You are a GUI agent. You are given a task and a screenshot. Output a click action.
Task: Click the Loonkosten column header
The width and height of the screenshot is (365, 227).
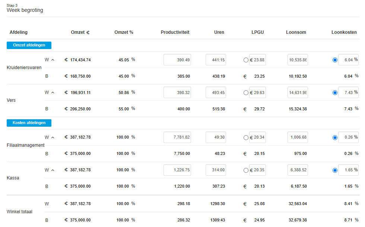pyautogui.click(x=344, y=32)
